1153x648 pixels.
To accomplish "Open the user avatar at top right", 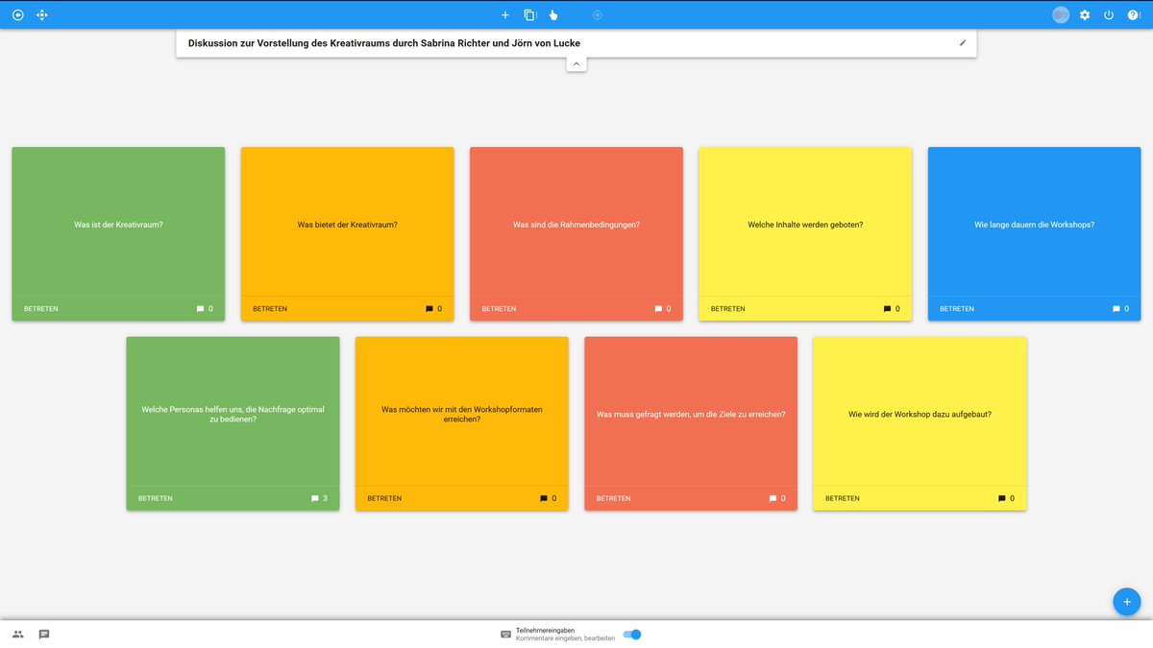I will 1061,14.
